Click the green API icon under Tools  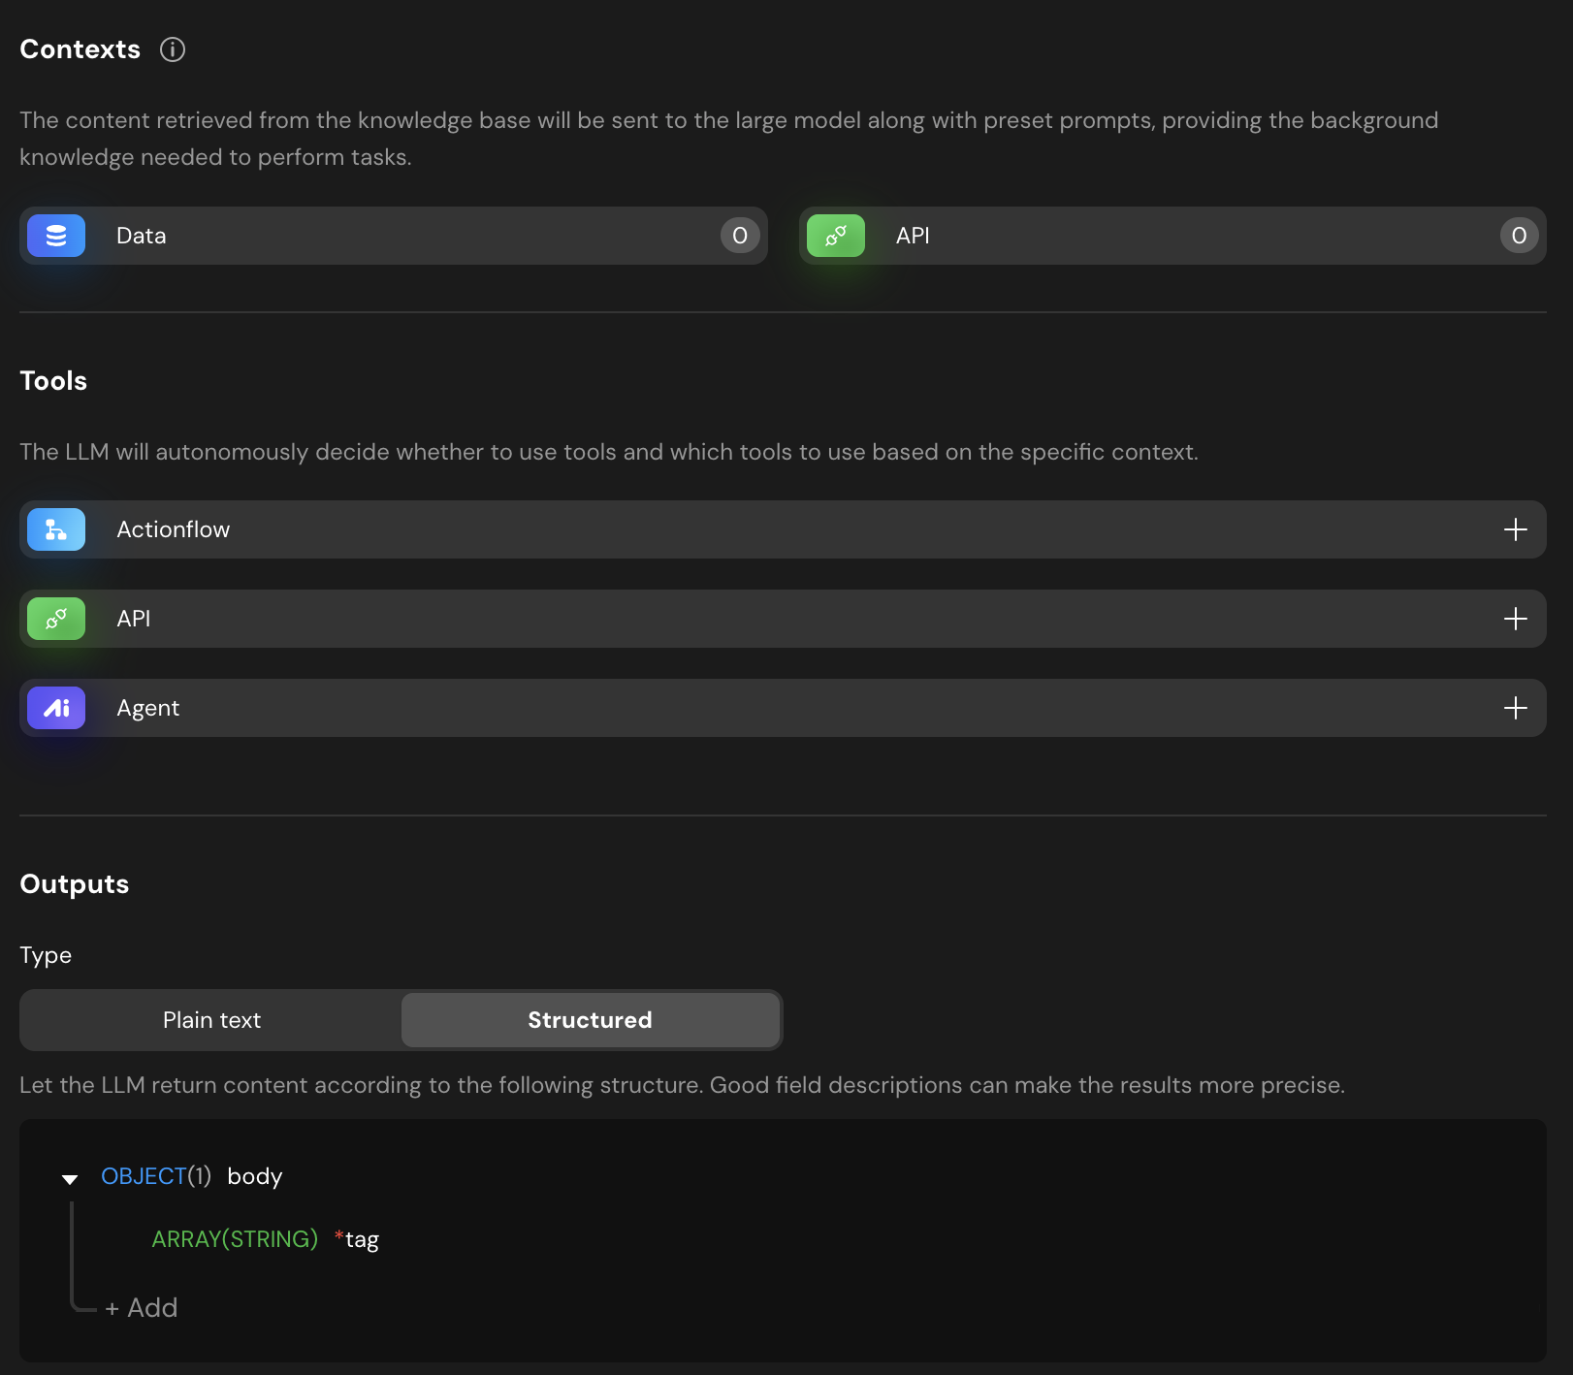pos(56,619)
